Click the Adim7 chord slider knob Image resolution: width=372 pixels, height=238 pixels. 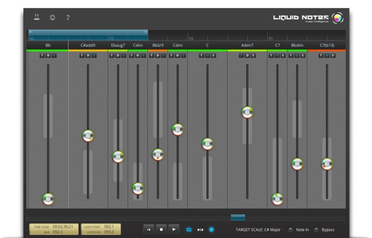point(247,112)
